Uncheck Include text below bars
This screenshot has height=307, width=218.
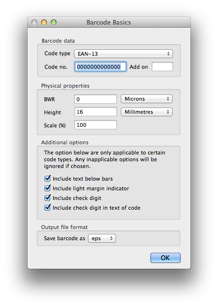pos(47,178)
